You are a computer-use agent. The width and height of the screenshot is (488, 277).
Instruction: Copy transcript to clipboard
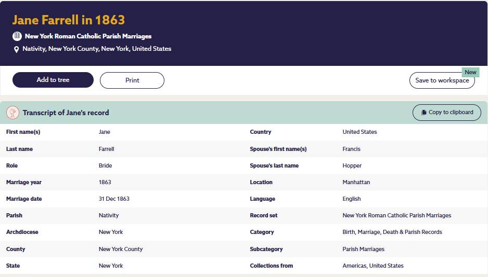click(x=446, y=112)
